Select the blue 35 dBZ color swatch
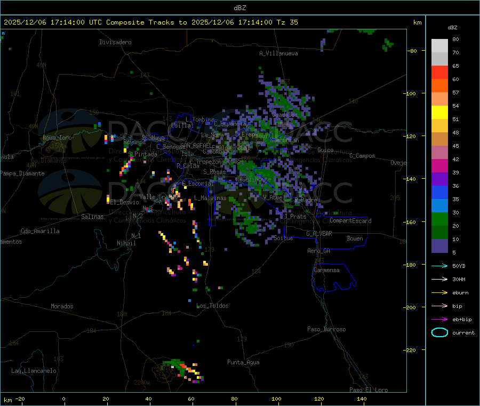This screenshot has height=406, width=480. point(439,192)
